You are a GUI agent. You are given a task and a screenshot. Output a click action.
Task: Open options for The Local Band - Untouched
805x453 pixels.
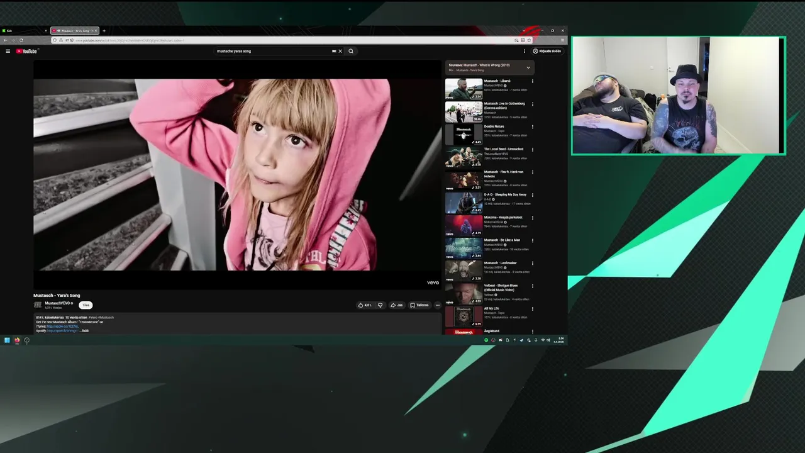point(532,150)
